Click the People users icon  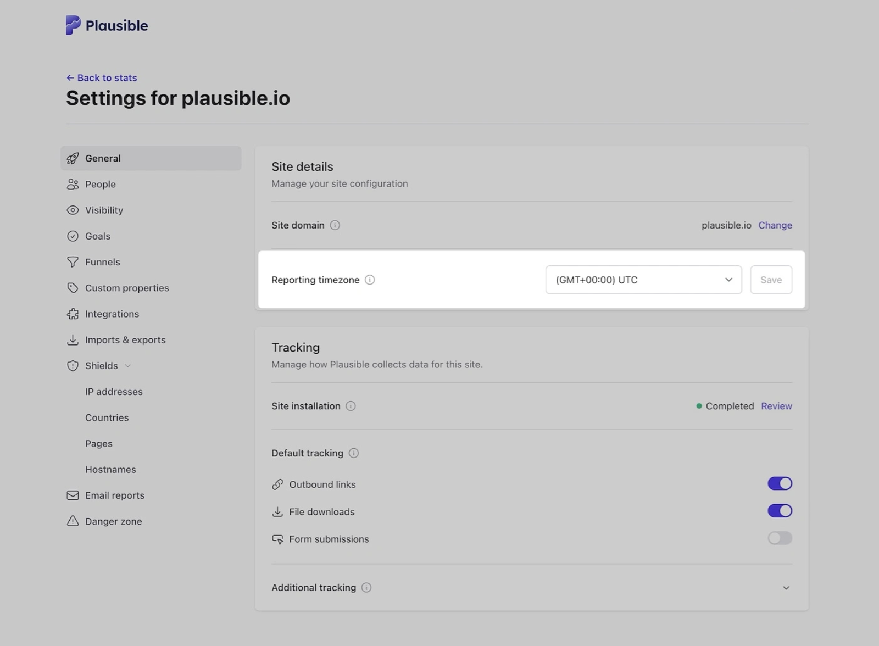(73, 184)
